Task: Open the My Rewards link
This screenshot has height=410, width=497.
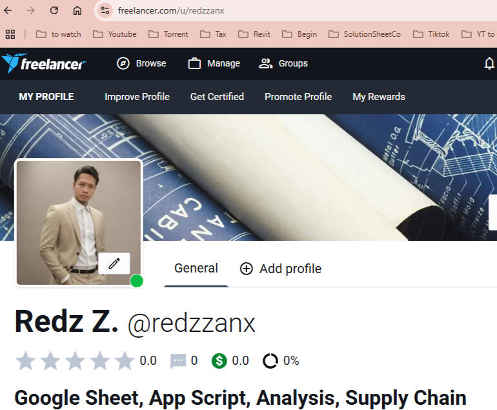Action: (379, 97)
